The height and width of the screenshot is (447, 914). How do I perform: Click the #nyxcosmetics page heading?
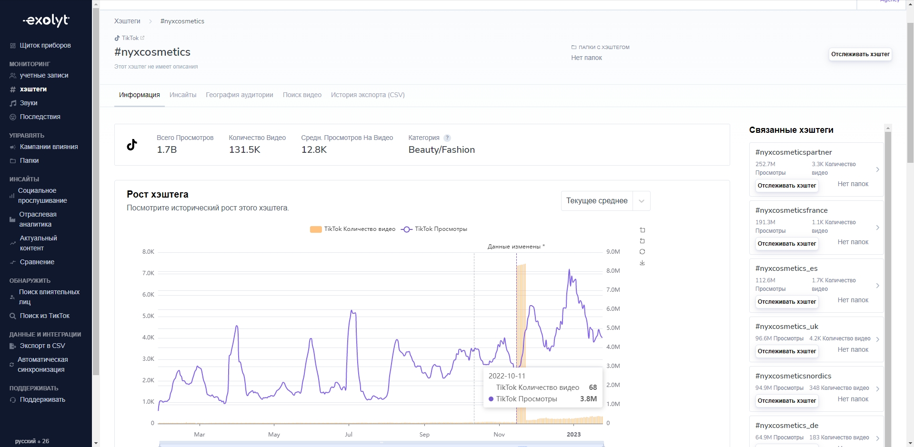coord(152,52)
